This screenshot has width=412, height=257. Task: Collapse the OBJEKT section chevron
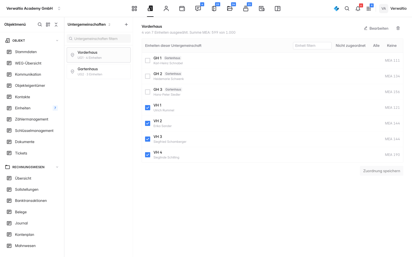(57, 41)
